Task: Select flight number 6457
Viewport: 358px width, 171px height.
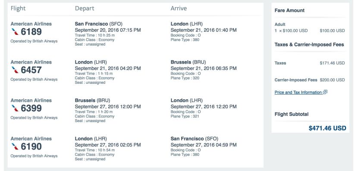Action: click(x=31, y=70)
